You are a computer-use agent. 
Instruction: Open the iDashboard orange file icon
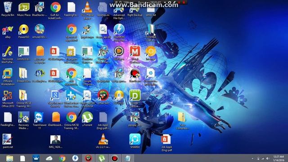point(56,117)
